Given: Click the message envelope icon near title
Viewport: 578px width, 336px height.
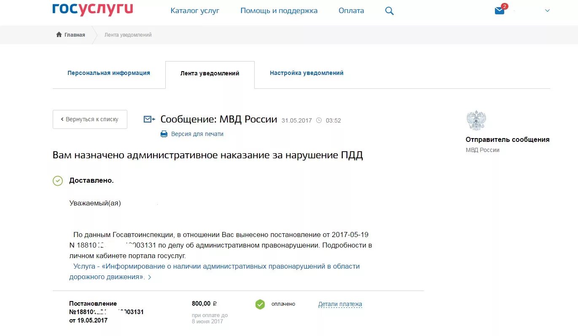Looking at the screenshot, I should [x=149, y=119].
